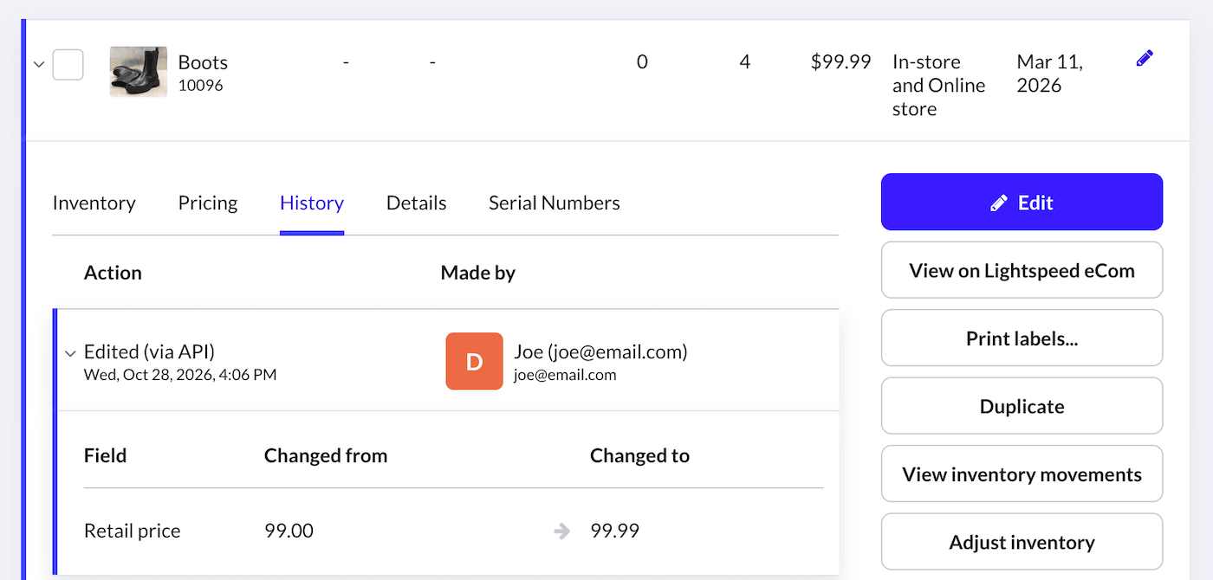This screenshot has width=1213, height=580.
Task: Click the Boots product name
Action: point(203,62)
